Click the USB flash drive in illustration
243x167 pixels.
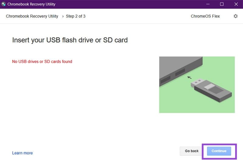pos(211,90)
